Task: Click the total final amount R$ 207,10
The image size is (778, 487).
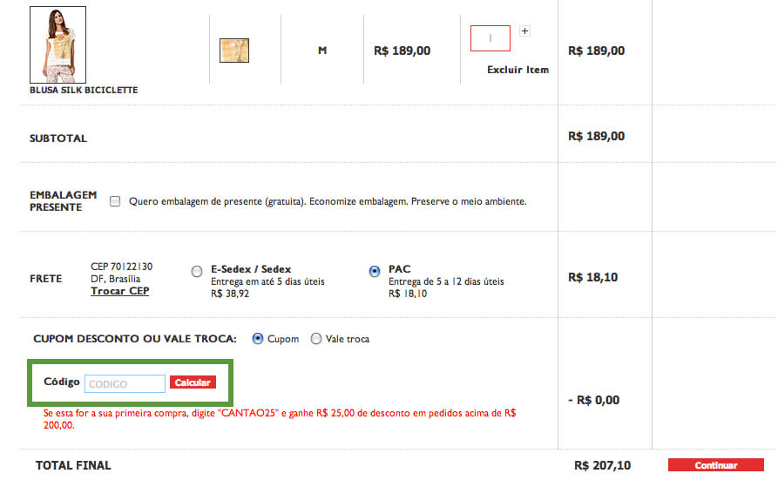Action: pyautogui.click(x=604, y=466)
